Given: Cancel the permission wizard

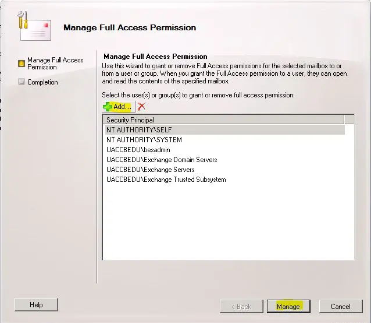Looking at the screenshot, I should (x=340, y=306).
